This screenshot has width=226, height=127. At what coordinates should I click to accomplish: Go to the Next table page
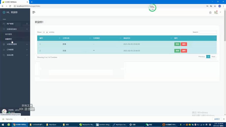pos(213,57)
